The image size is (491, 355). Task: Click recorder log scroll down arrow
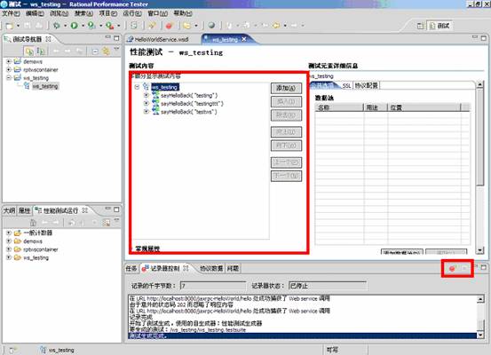[480, 335]
